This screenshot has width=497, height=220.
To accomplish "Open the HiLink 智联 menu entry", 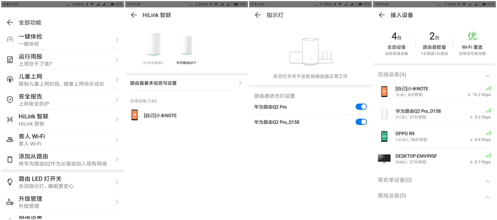I will coord(62,119).
